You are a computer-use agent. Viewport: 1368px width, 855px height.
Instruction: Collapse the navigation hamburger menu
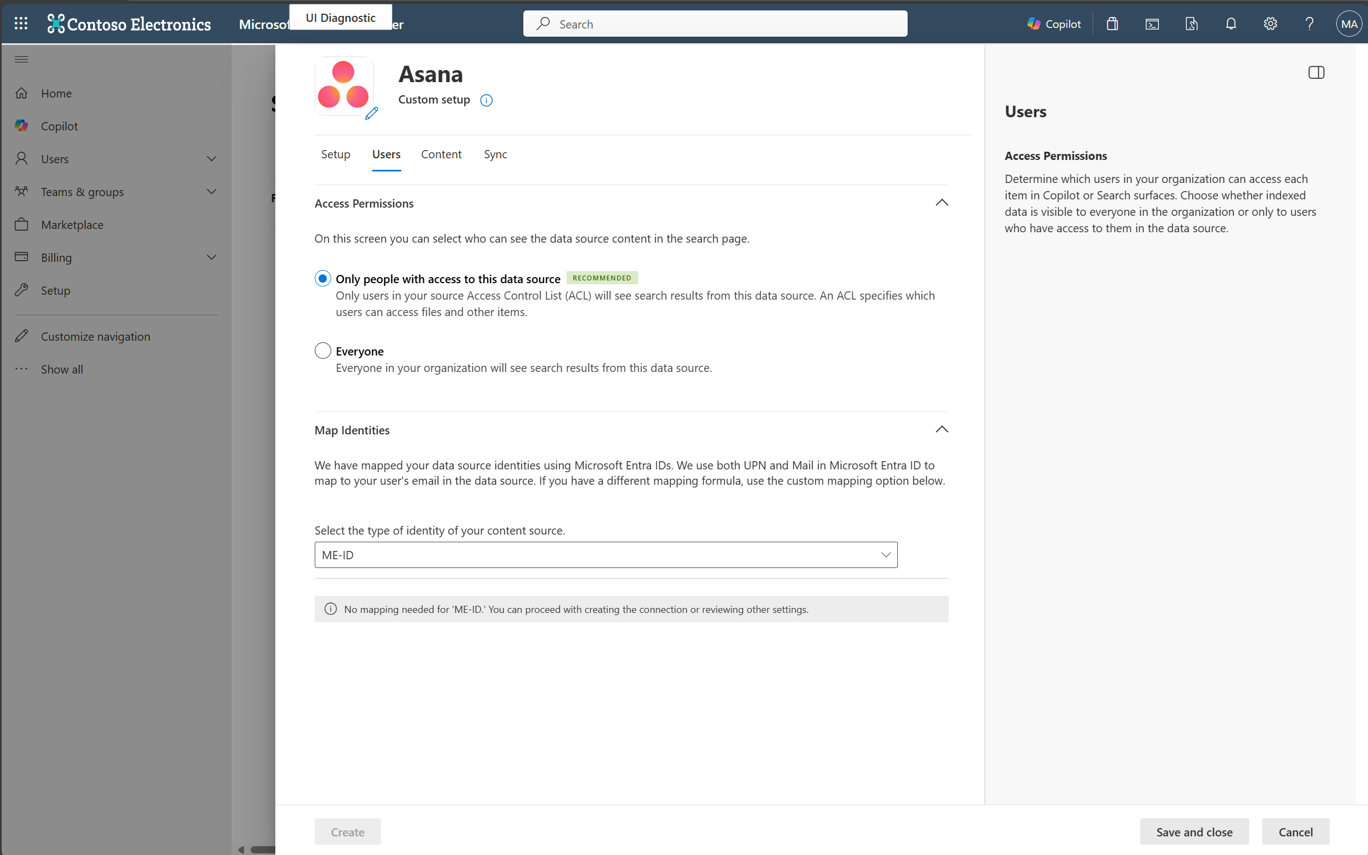(21, 59)
